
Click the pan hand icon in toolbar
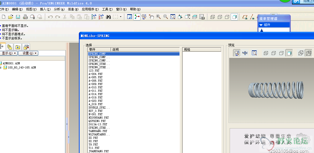pyautogui.click(x=151, y=17)
